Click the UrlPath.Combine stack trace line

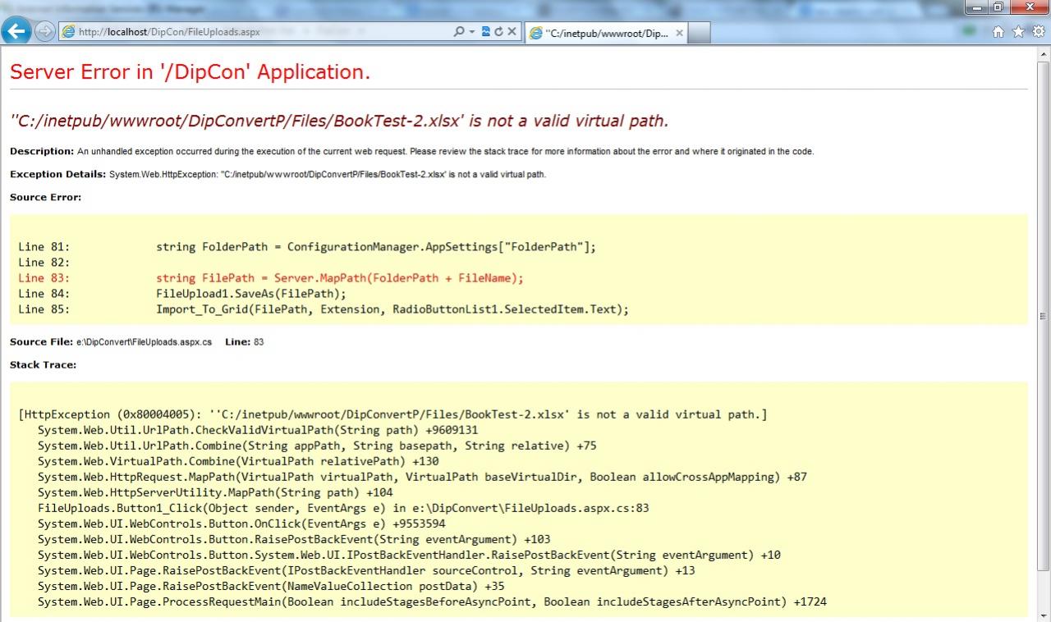pyautogui.click(x=317, y=446)
